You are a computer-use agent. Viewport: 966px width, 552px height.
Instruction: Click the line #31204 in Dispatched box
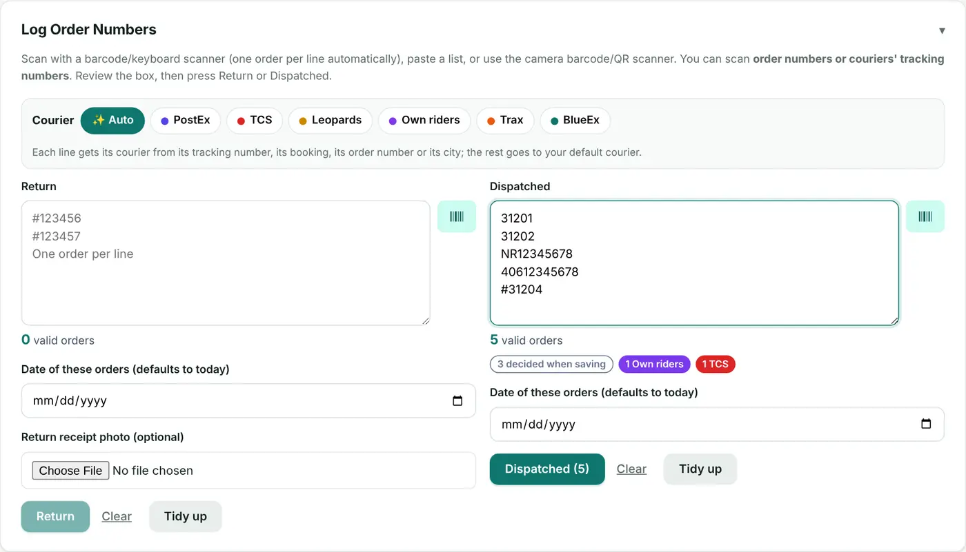[522, 290]
